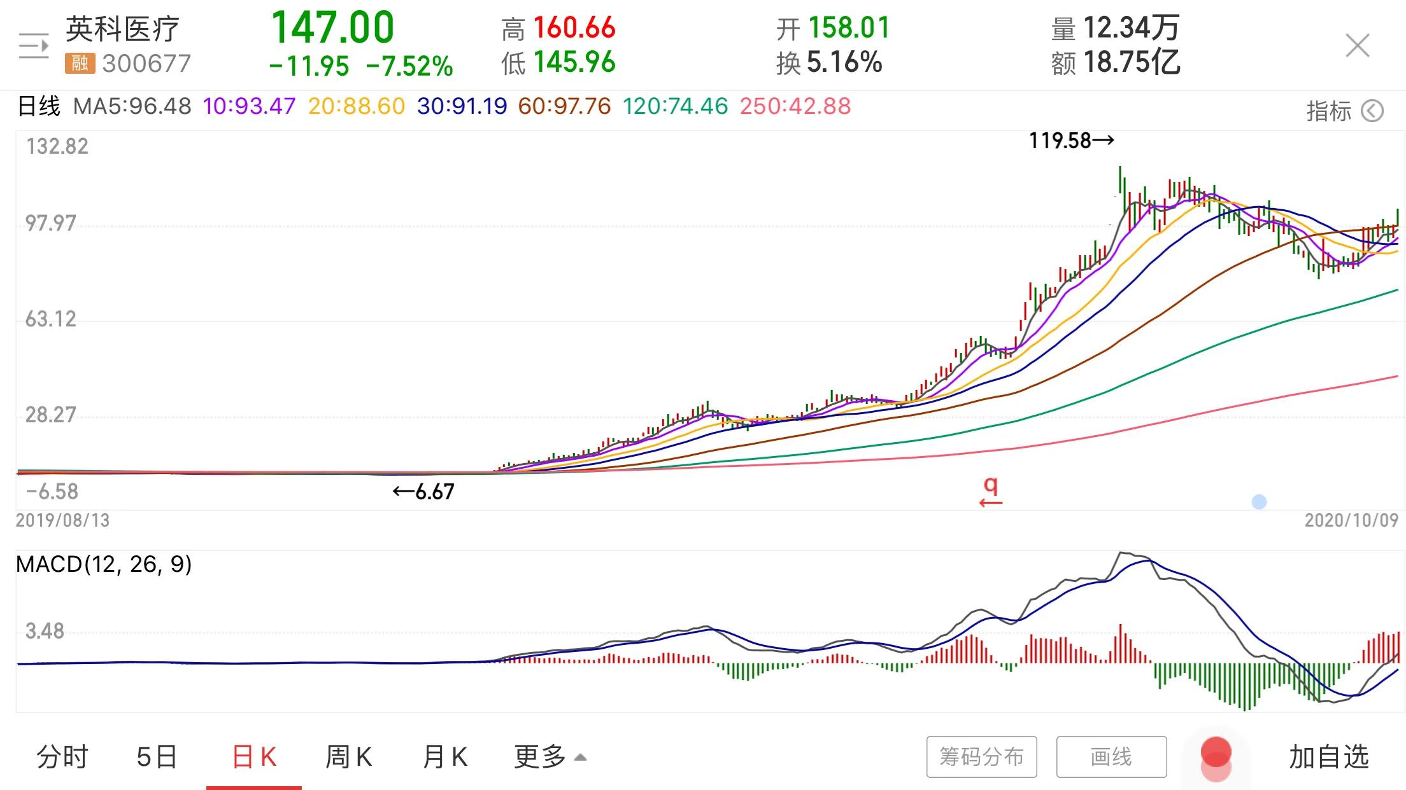Tap the red q marker on chart

tap(990, 492)
